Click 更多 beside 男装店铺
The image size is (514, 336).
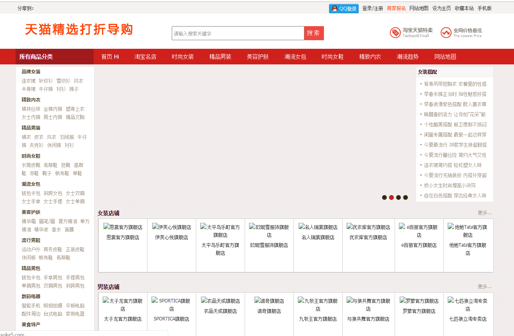(485, 286)
